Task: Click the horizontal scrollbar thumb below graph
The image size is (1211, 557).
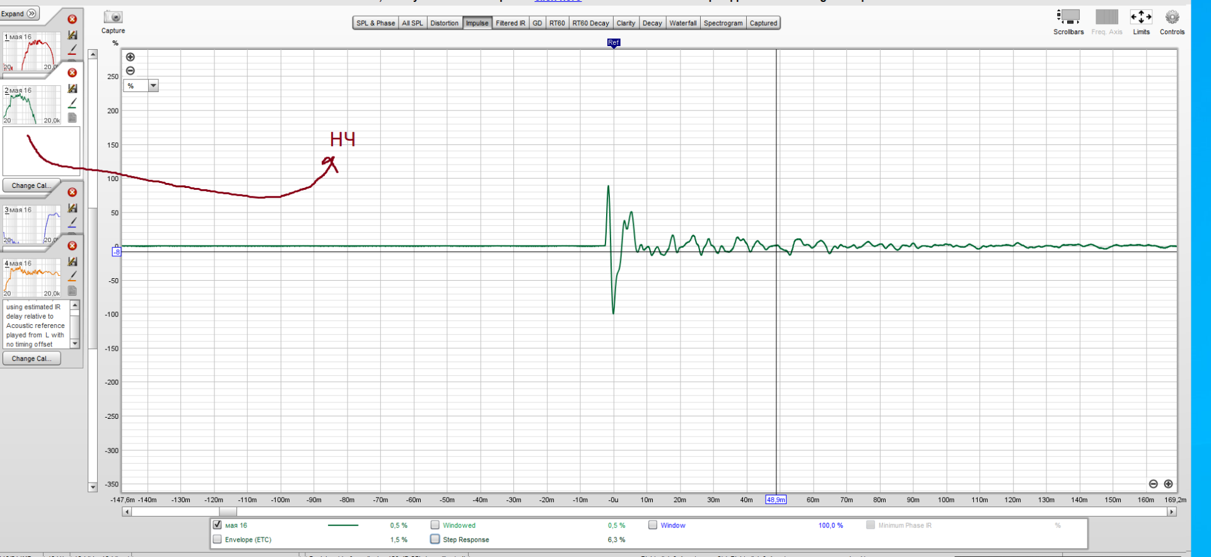Action: tap(228, 512)
